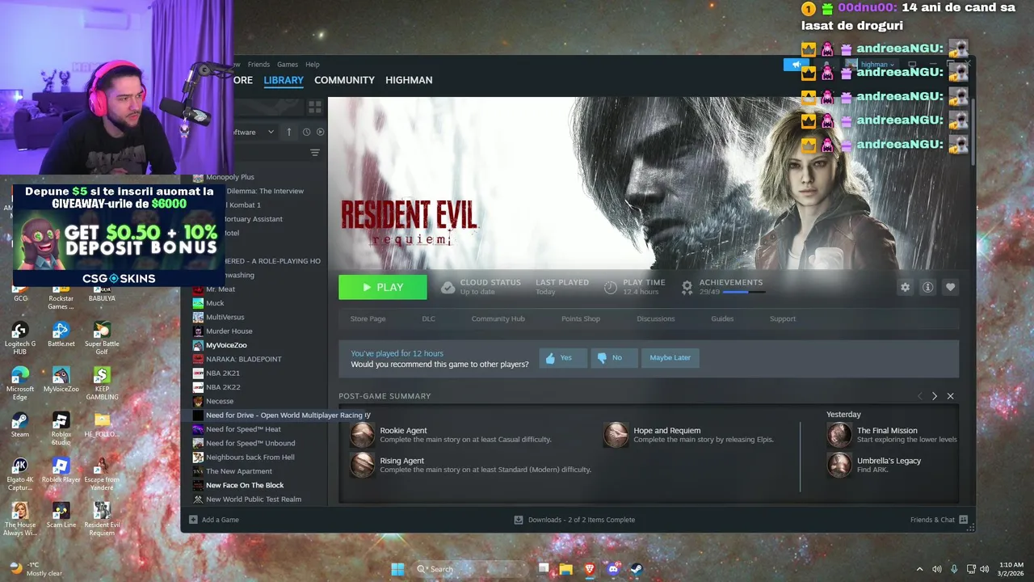Open the Downloads manager
The width and height of the screenshot is (1034, 582).
(574, 520)
